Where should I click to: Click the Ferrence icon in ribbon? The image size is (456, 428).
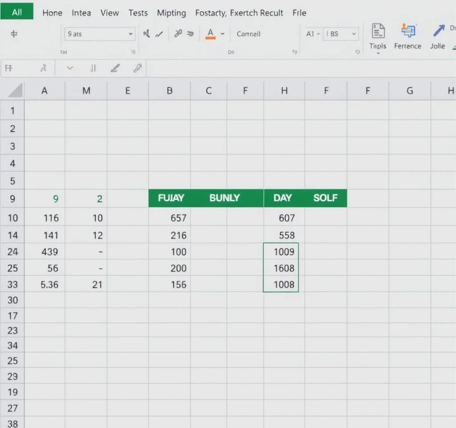point(407,31)
